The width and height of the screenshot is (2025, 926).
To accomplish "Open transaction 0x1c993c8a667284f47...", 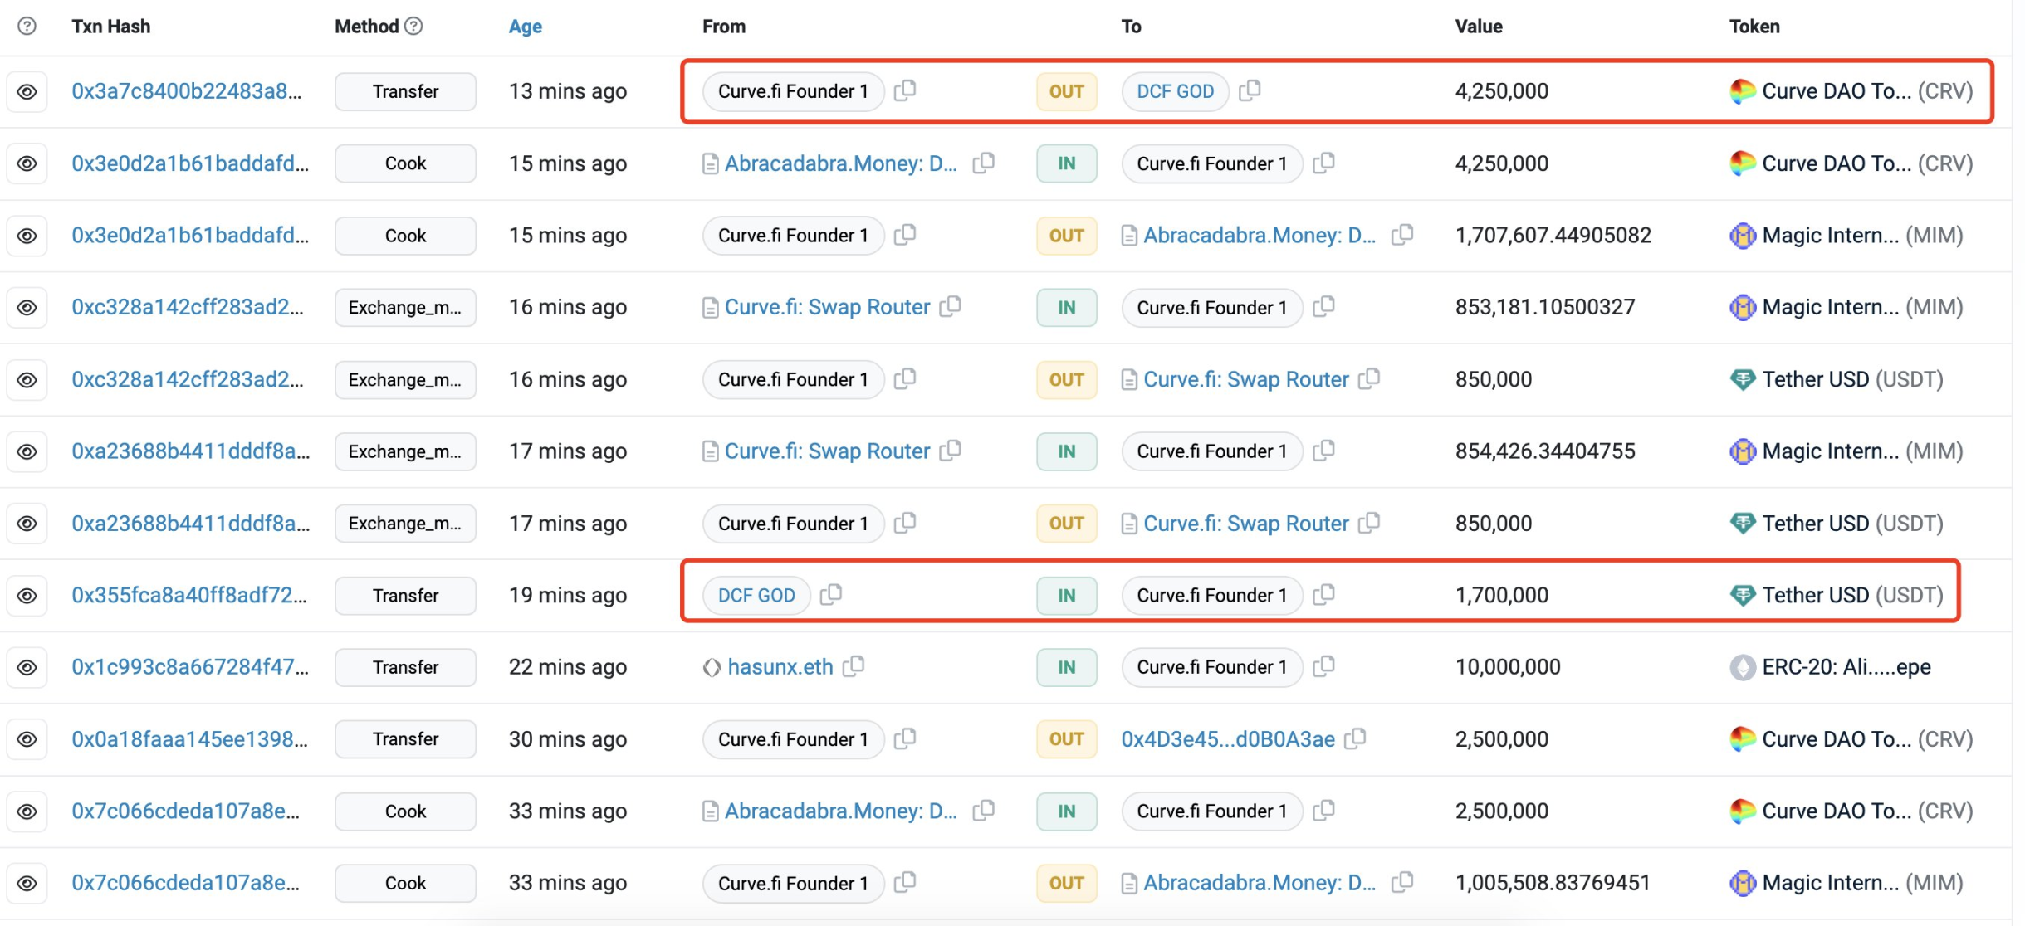I will point(190,667).
